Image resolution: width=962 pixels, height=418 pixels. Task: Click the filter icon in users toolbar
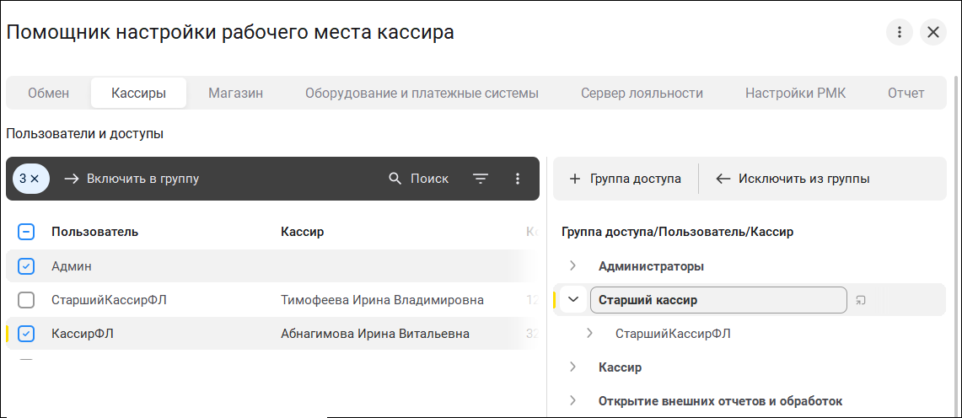(x=481, y=179)
